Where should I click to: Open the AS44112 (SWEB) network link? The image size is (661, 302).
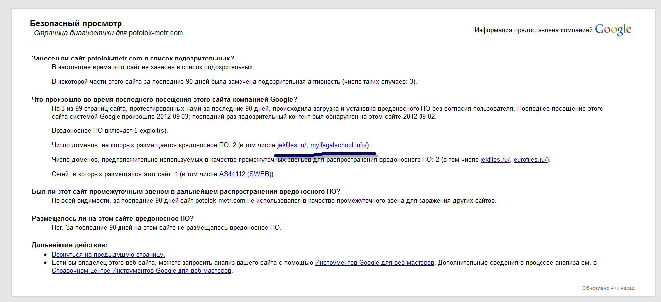tap(246, 174)
